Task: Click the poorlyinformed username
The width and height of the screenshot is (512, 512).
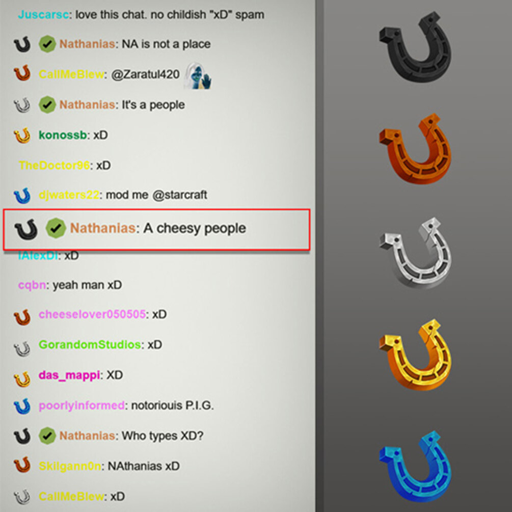Action: click(82, 406)
